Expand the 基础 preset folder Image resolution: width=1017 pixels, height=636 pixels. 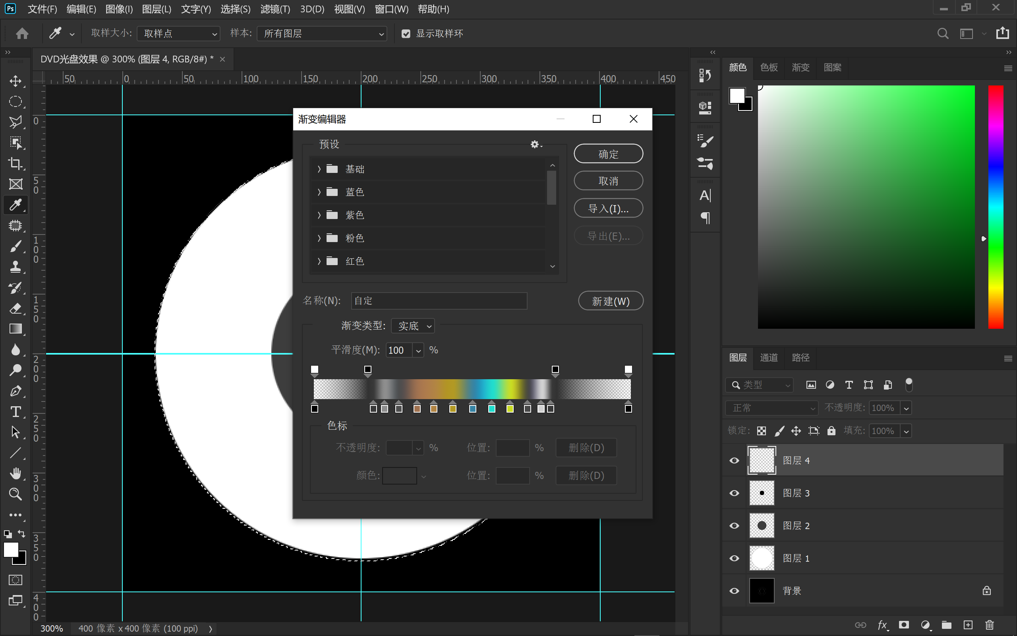[x=319, y=169]
